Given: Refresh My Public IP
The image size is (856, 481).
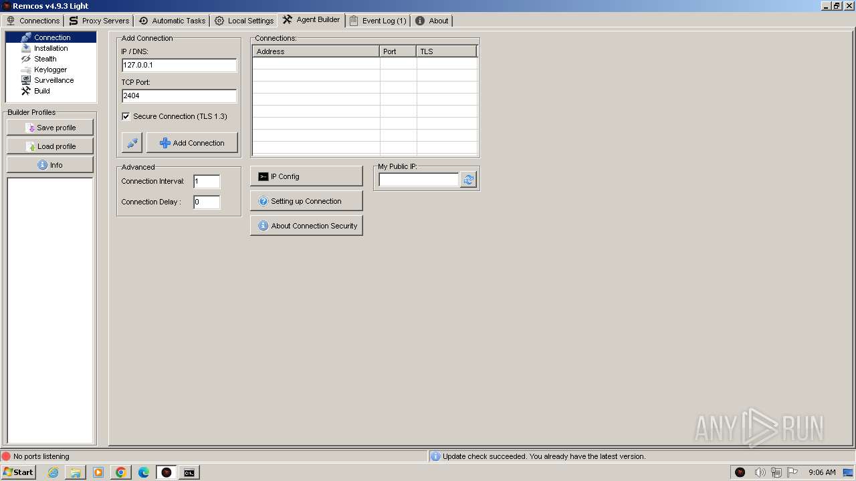Looking at the screenshot, I should 468,180.
